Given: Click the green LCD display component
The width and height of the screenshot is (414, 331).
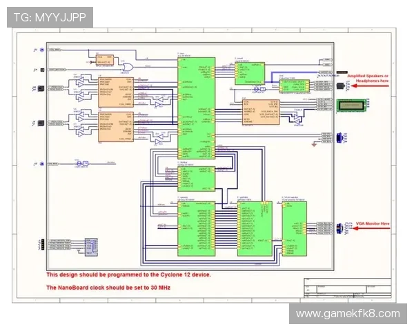Looking at the screenshot, I should click(x=352, y=105).
